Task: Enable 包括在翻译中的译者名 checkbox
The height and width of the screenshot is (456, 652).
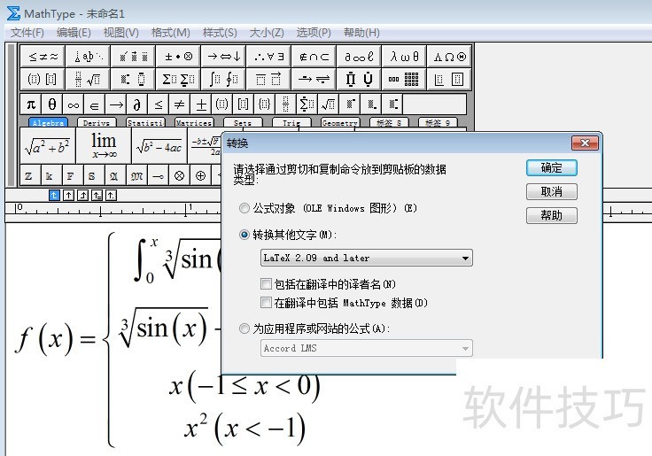Action: coord(267,284)
